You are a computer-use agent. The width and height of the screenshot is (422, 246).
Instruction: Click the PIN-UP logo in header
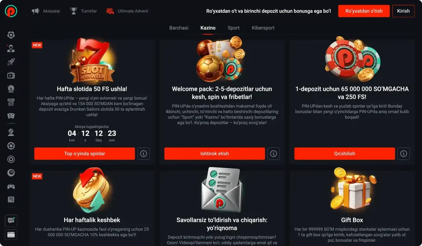[x=11, y=11]
